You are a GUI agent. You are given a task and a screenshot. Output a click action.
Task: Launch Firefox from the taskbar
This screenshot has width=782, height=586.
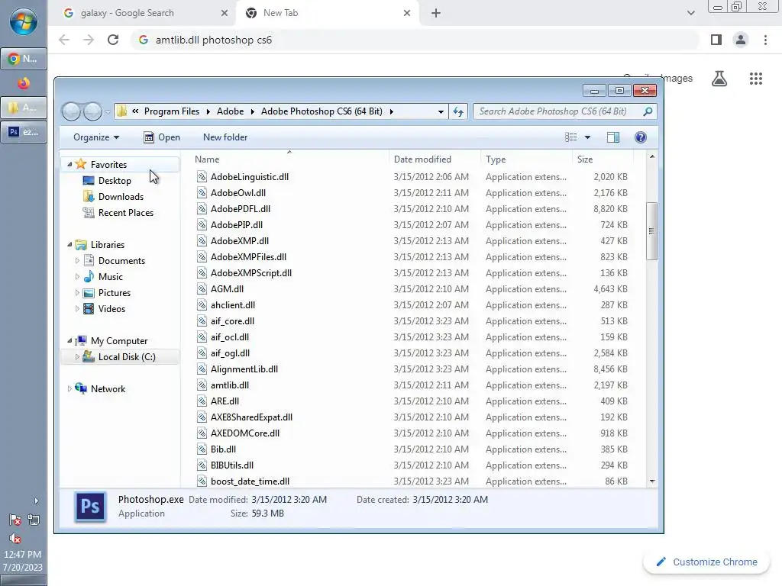pos(24,83)
